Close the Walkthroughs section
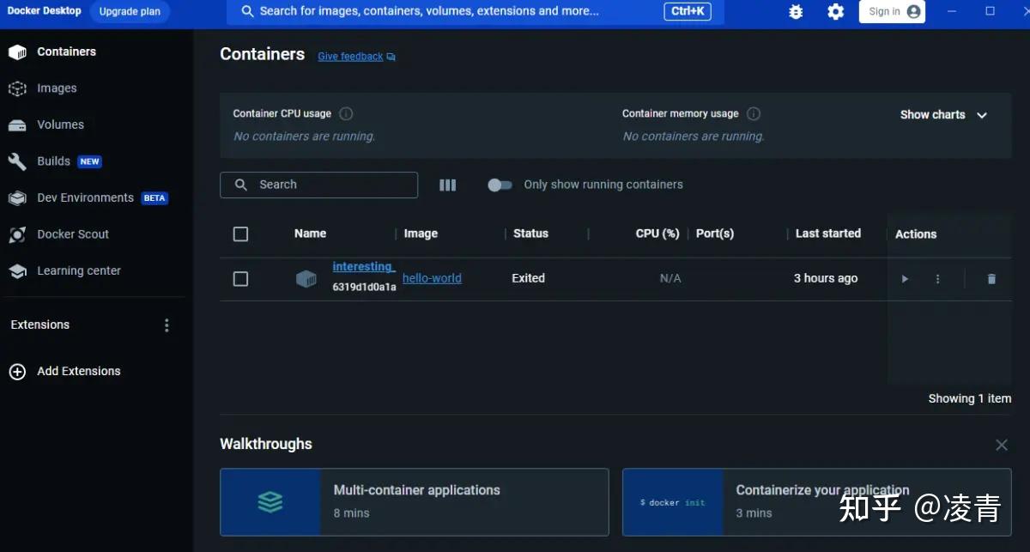 click(x=1002, y=445)
